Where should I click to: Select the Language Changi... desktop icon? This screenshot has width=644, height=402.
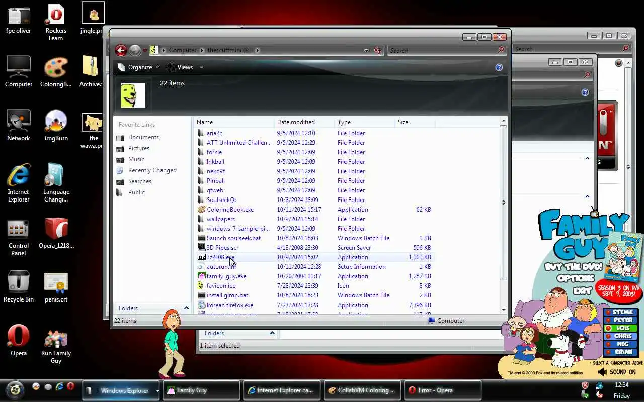coord(56,183)
